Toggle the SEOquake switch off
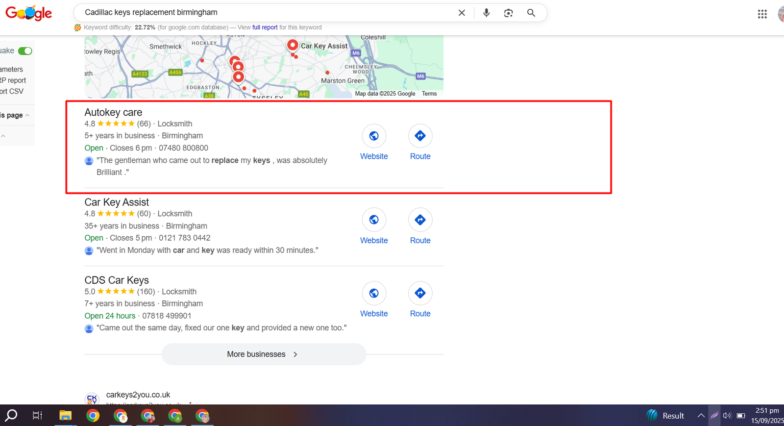This screenshot has height=426, width=784. pos(25,51)
